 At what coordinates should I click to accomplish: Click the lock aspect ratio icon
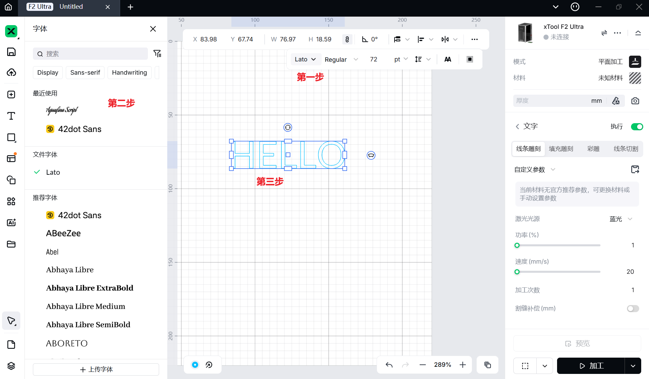347,39
